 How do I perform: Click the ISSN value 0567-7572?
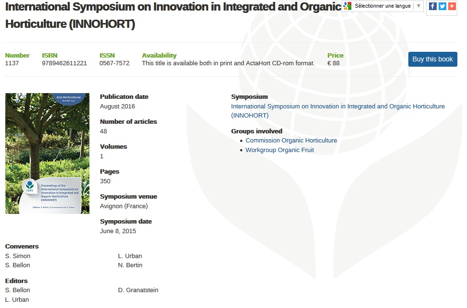pyautogui.click(x=114, y=63)
